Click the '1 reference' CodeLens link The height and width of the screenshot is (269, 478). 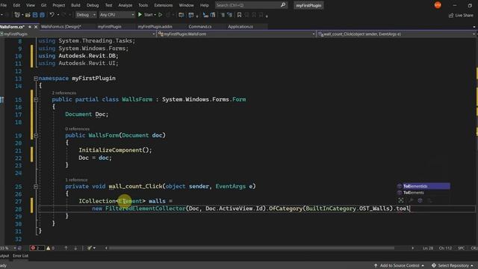click(x=76, y=179)
